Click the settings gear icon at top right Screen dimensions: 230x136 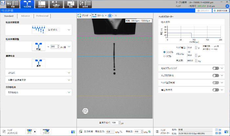[x=227, y=6]
